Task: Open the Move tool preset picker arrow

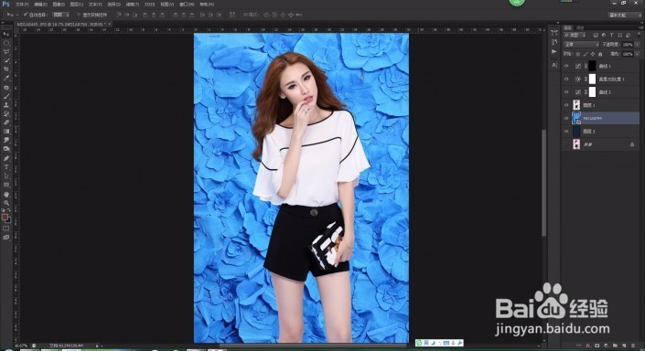Action: click(16, 15)
